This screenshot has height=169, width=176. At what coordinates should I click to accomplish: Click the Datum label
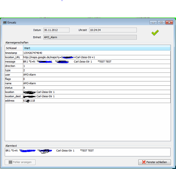[x=37, y=30]
